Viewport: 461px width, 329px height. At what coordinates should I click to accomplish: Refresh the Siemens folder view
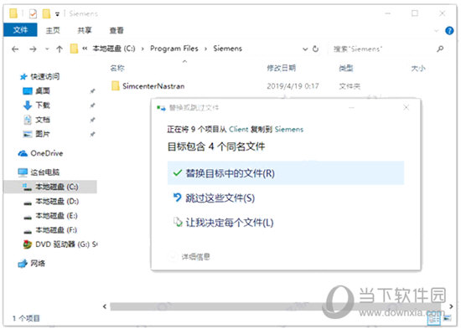315,49
